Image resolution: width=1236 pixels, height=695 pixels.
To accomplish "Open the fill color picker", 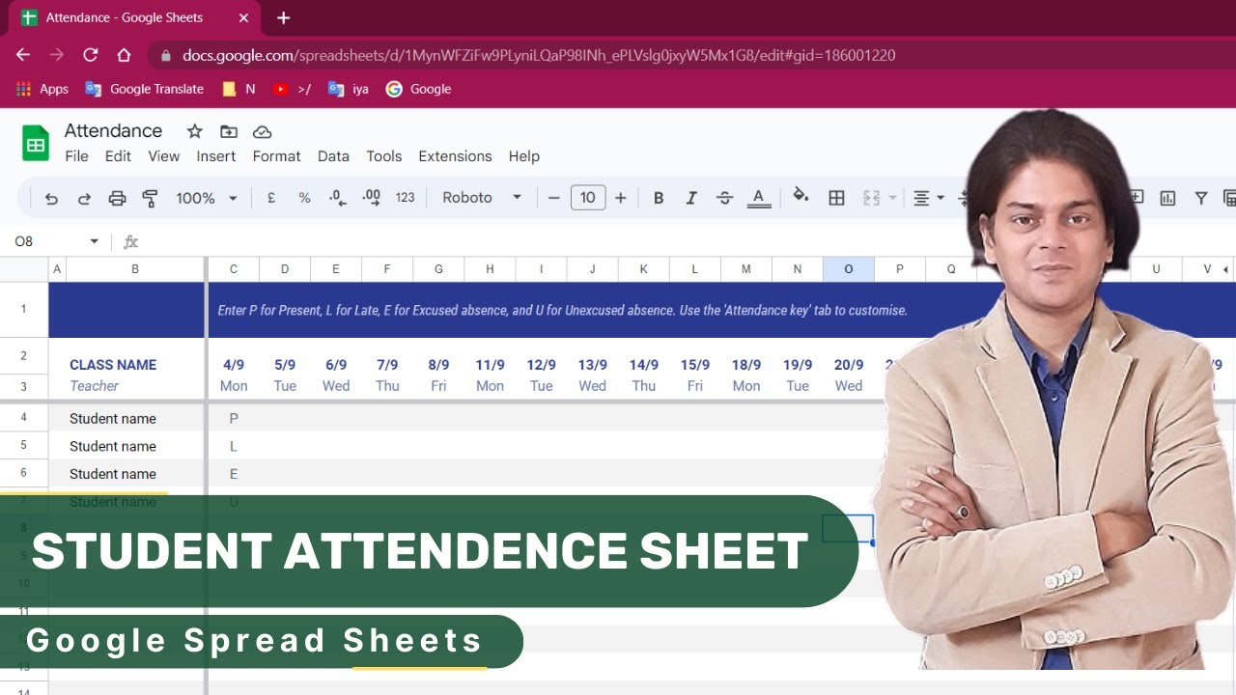I will 801,197.
